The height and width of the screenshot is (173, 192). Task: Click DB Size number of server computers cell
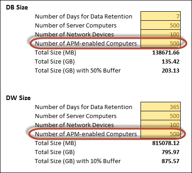coord(160,25)
